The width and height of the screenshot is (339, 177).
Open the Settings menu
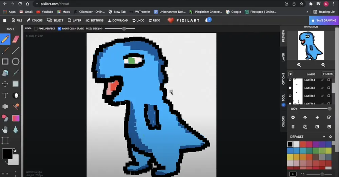[x=95, y=20]
